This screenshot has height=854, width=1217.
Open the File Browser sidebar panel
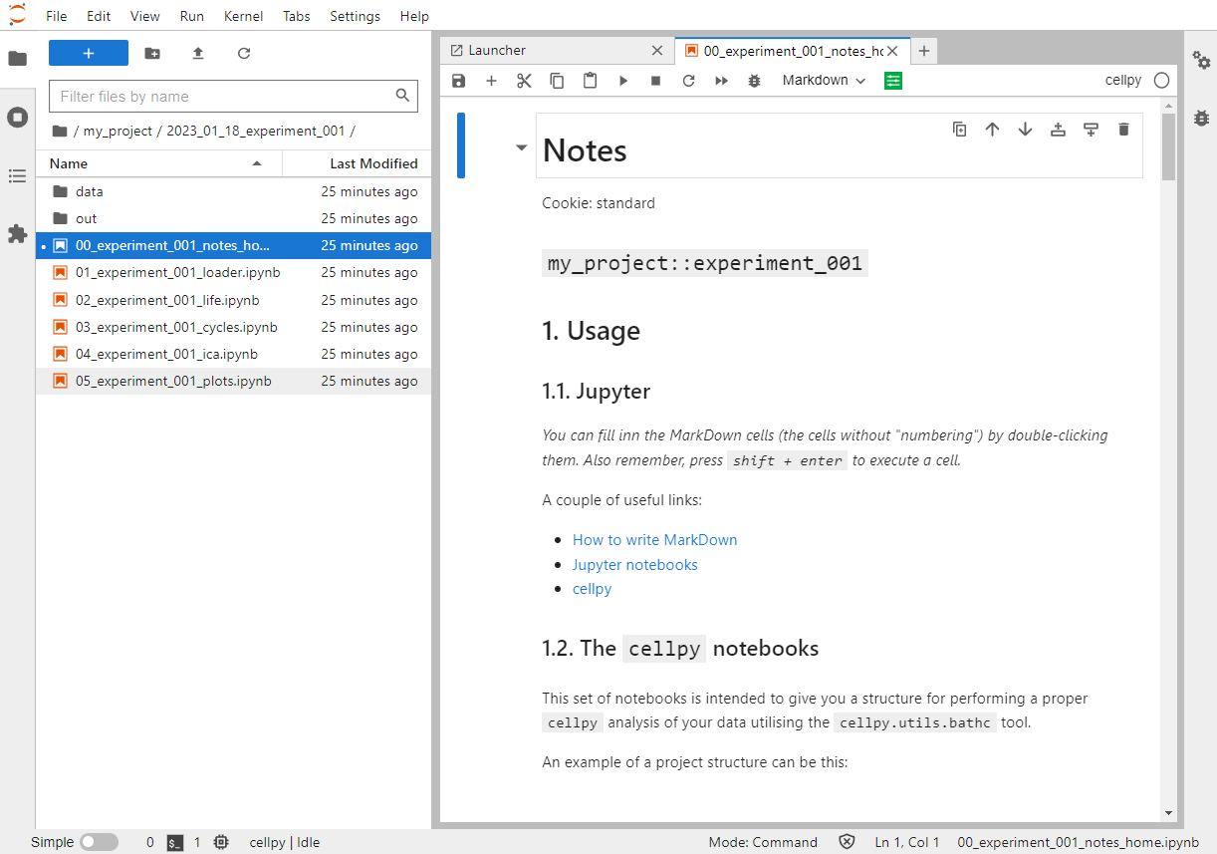[17, 58]
